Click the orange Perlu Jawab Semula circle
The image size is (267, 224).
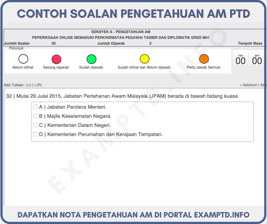click(204, 59)
